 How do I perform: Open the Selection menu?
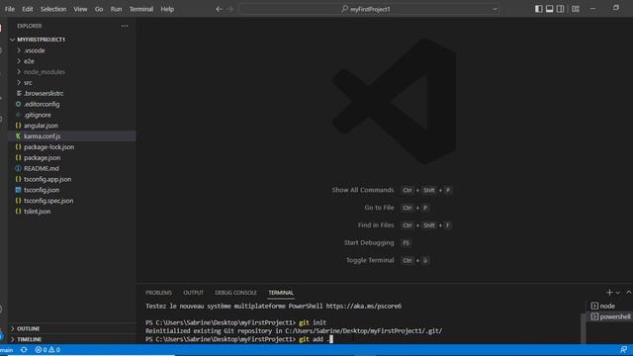(53, 9)
